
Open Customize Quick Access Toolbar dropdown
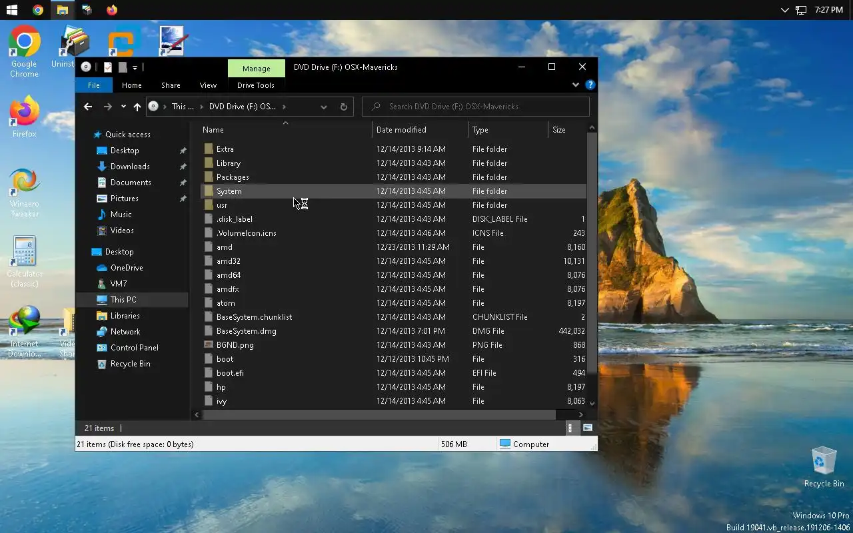135,67
